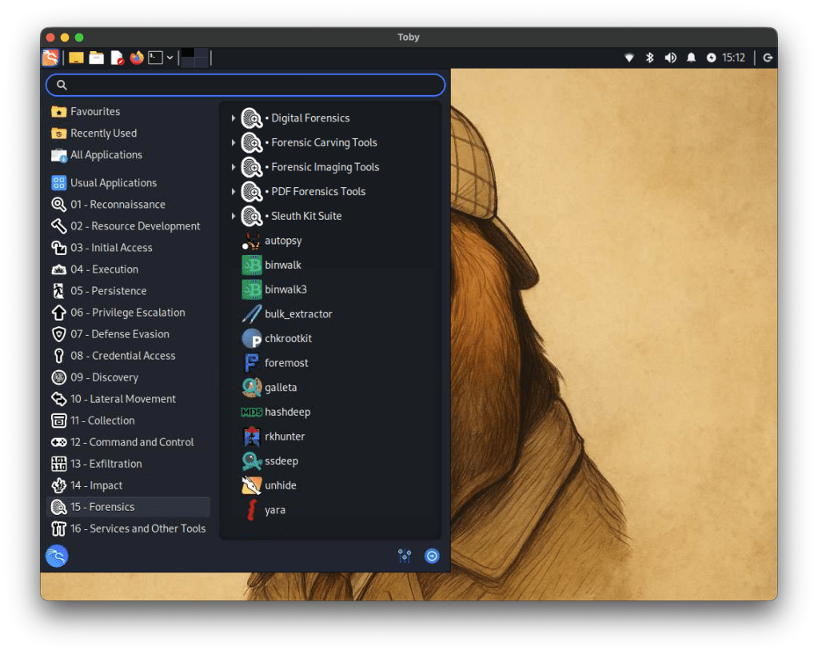
Task: Open binwalk3 from the Forensics list
Action: (x=285, y=289)
